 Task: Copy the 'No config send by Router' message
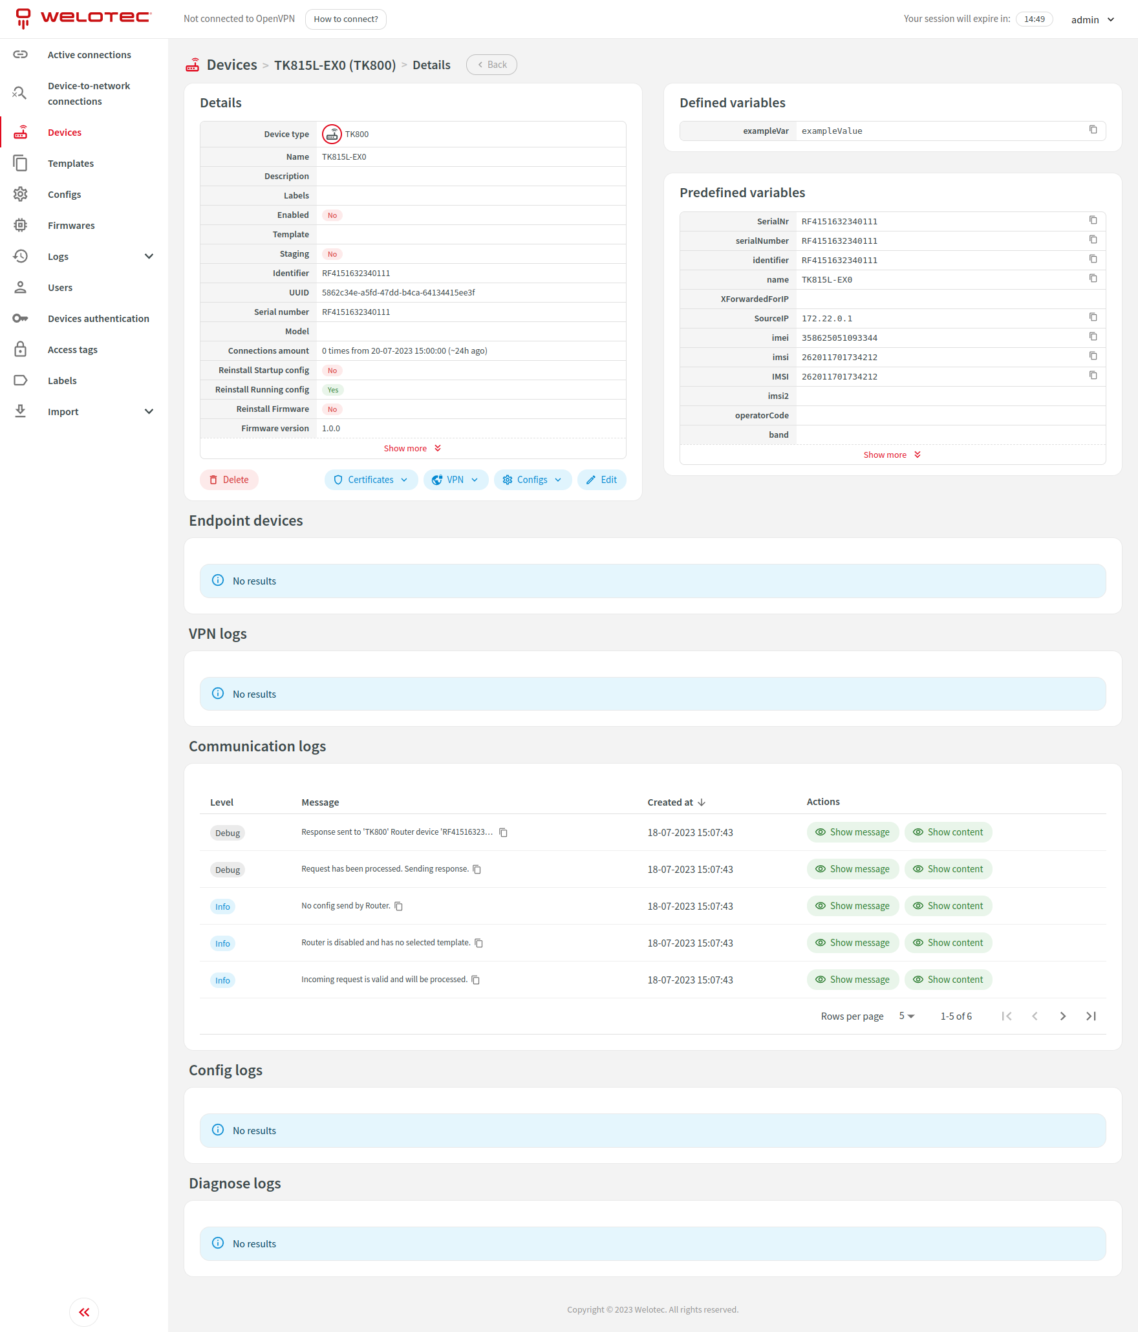[398, 906]
